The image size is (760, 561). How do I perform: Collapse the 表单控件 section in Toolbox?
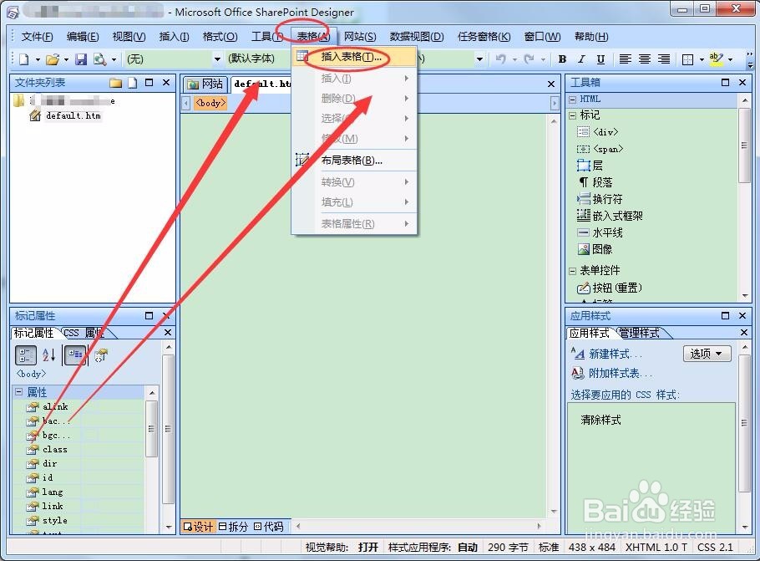(572, 271)
